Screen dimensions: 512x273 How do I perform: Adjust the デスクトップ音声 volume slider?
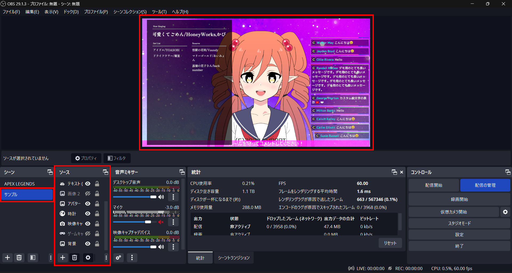135,197
